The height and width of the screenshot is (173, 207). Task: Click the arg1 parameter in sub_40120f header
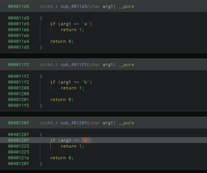(108, 123)
